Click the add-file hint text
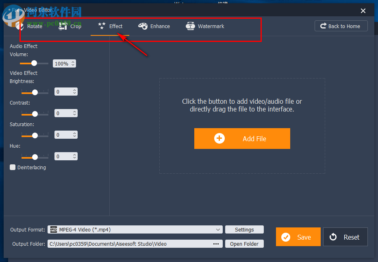This screenshot has width=378, height=262. point(242,105)
